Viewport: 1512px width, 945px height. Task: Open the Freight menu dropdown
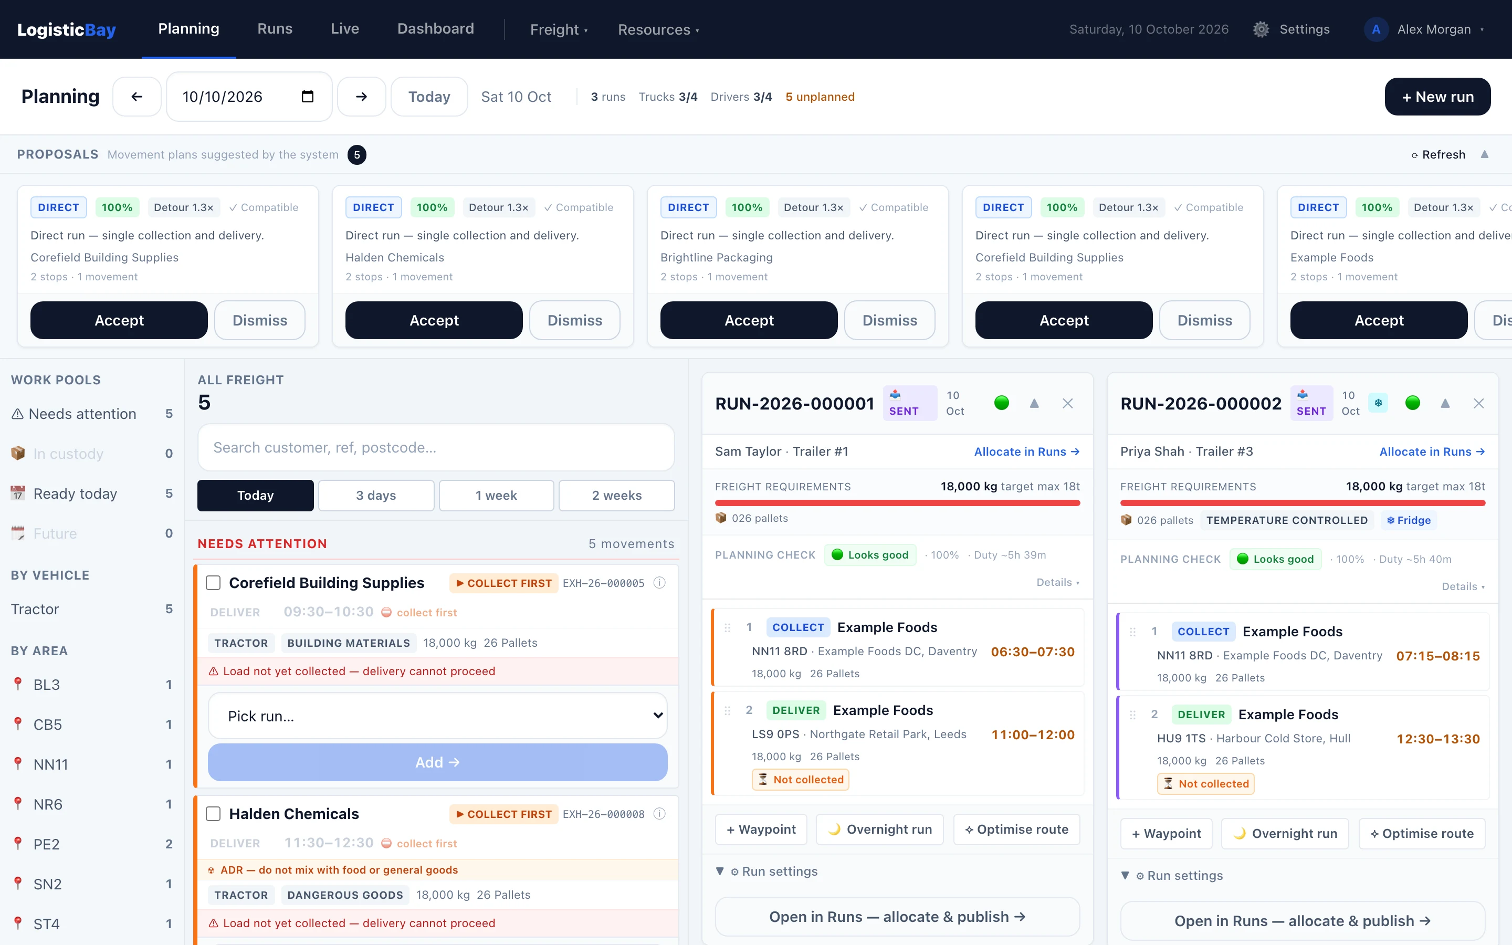click(559, 29)
